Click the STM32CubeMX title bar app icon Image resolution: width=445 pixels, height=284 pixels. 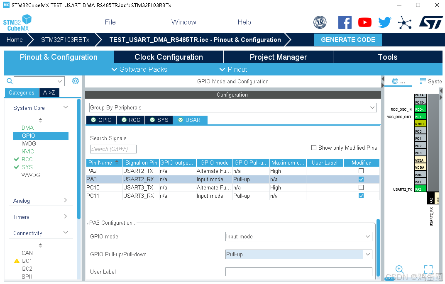6,5
